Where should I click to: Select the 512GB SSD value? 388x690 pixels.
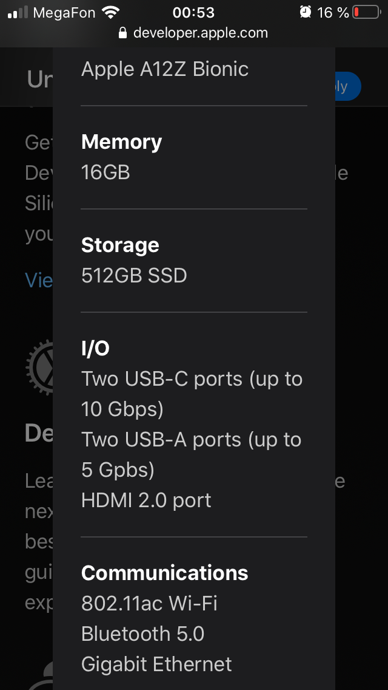pyautogui.click(x=134, y=276)
